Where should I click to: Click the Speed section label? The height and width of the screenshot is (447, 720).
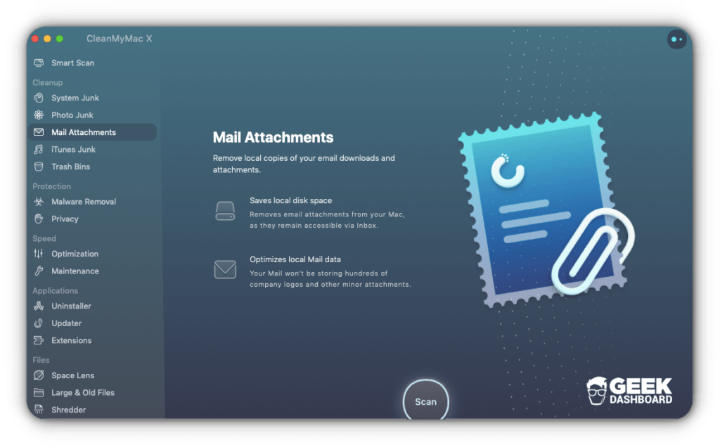click(44, 239)
